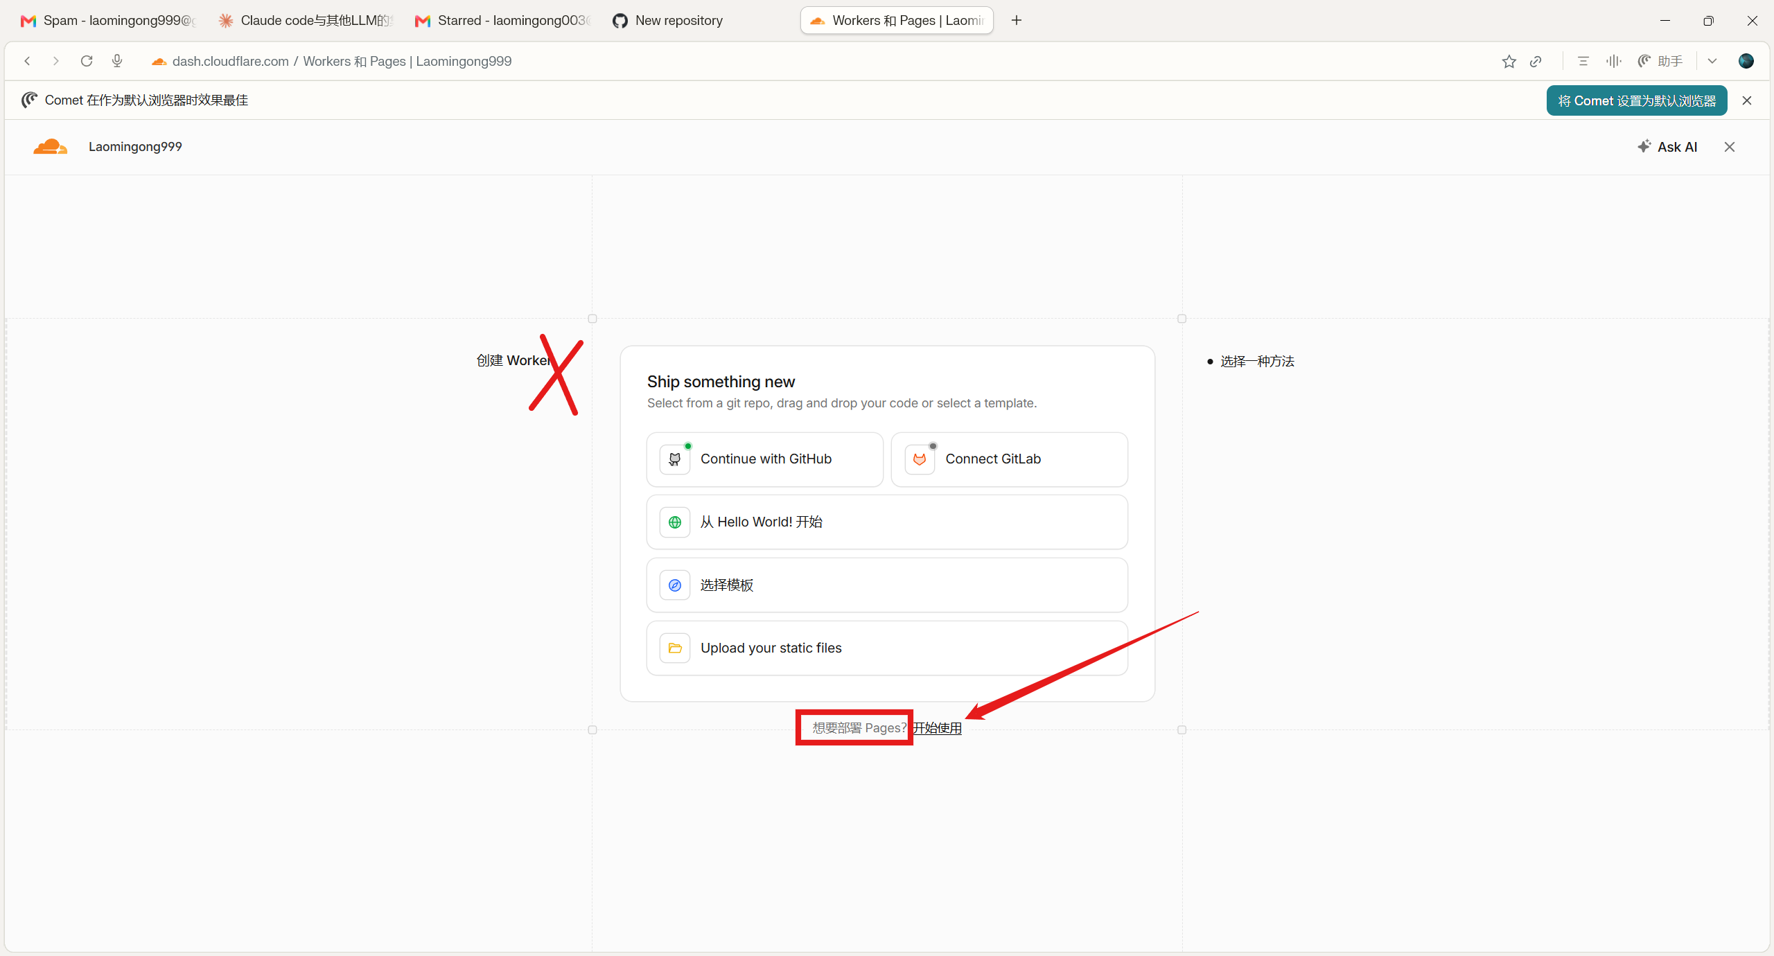
Task: Open the Comet 助手 assistant
Action: (x=1660, y=61)
